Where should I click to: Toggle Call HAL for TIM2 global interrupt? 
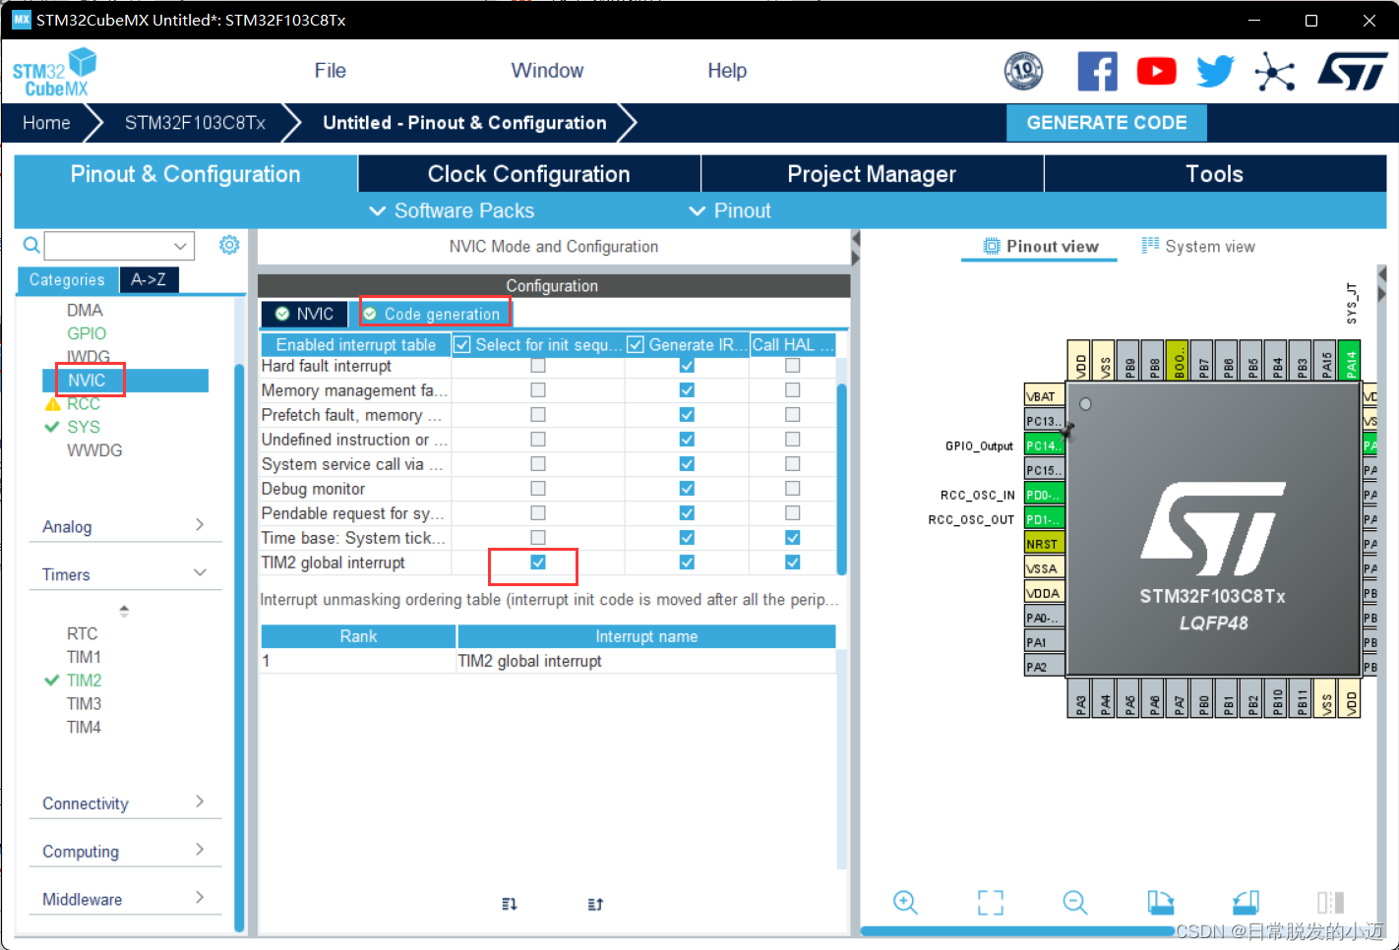click(793, 563)
